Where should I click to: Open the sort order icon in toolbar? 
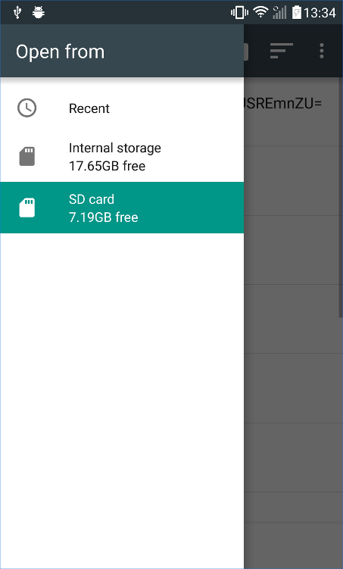pos(282,51)
